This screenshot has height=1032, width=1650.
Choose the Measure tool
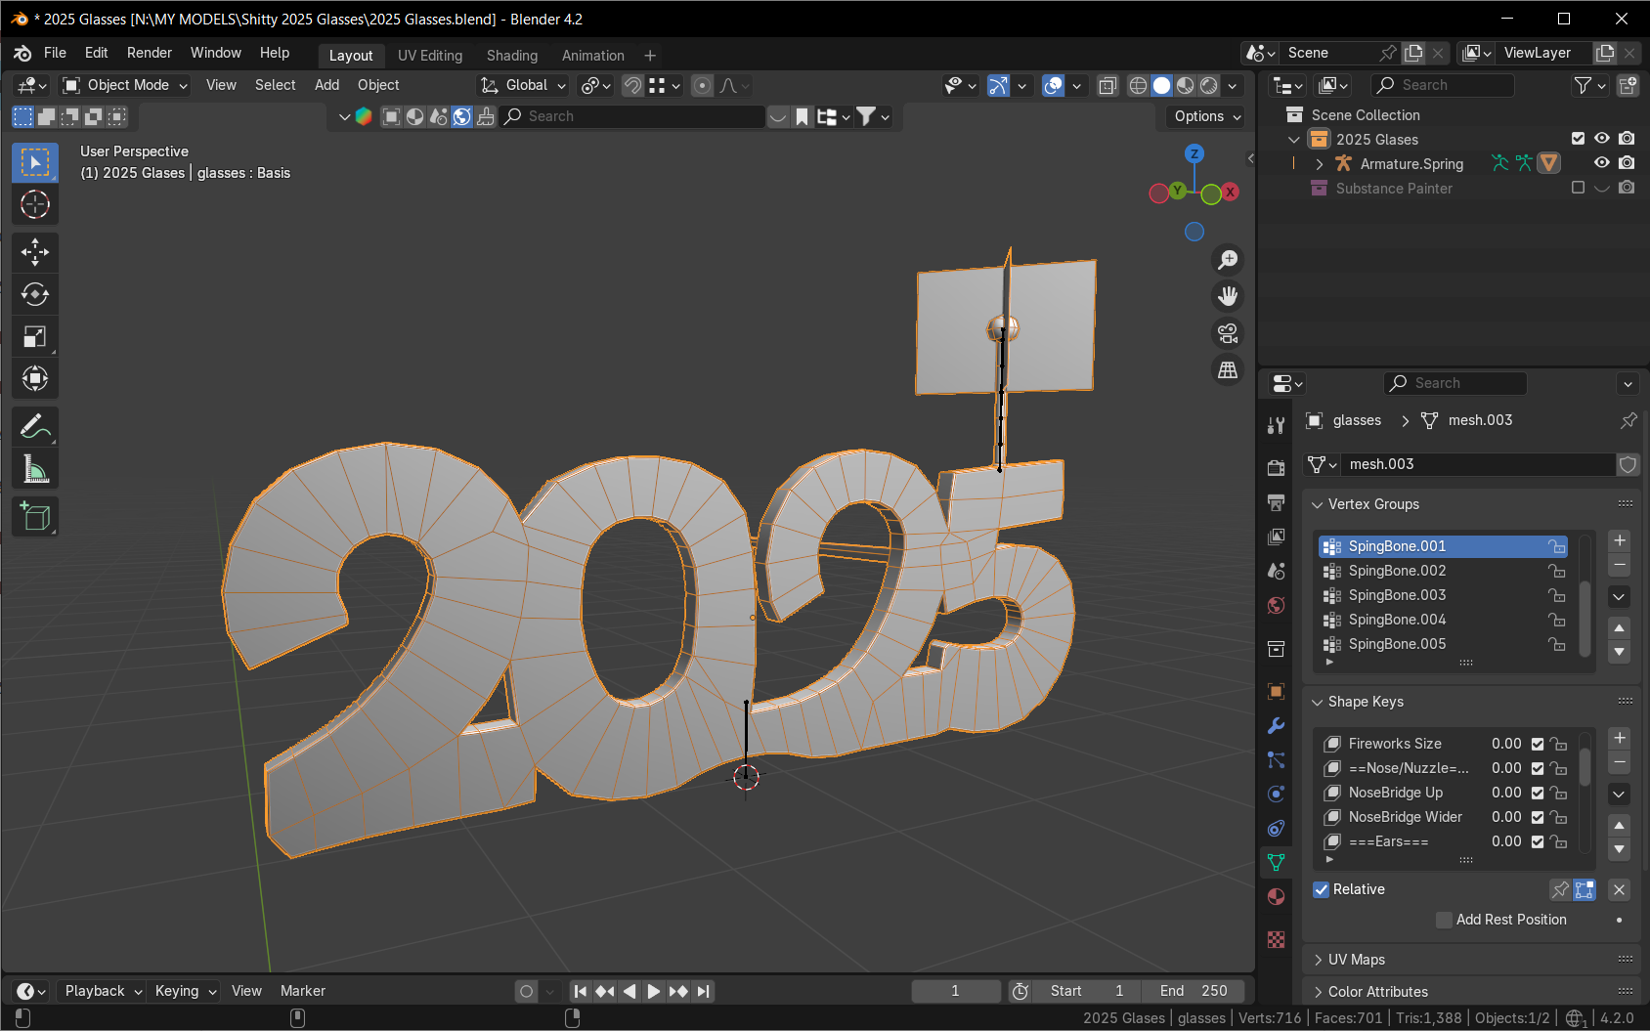[35, 469]
